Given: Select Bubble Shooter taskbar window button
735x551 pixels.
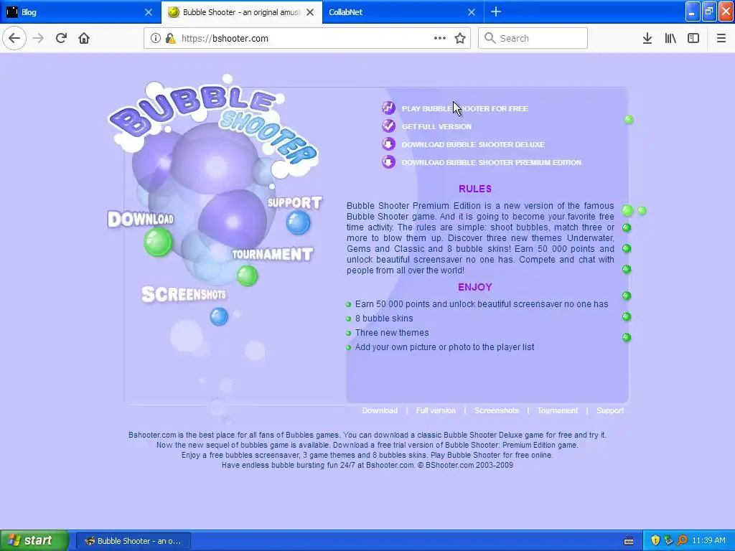Looking at the screenshot, I should (133, 541).
